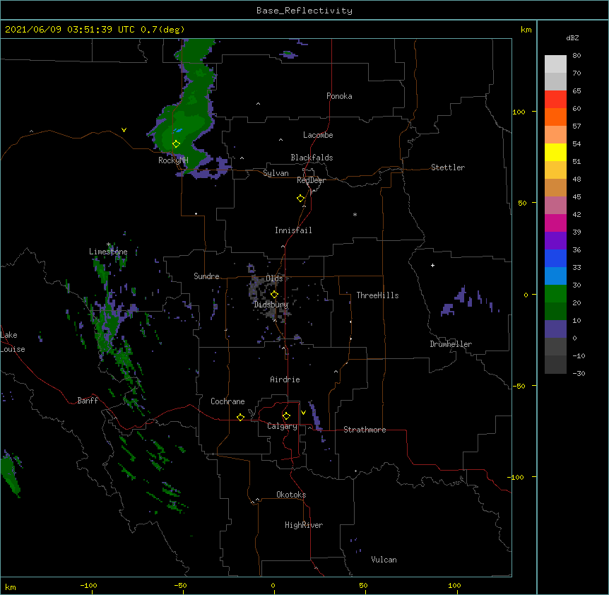
Task: Click the Olds town label
Action: 274,278
